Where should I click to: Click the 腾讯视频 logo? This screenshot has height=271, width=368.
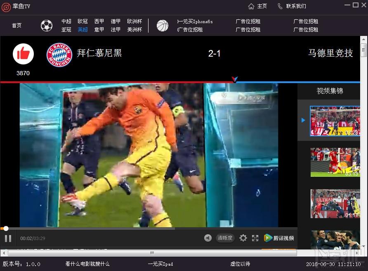pyautogui.click(x=279, y=238)
